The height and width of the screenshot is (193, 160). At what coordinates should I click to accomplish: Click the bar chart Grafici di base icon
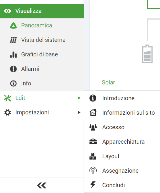[x=13, y=54]
